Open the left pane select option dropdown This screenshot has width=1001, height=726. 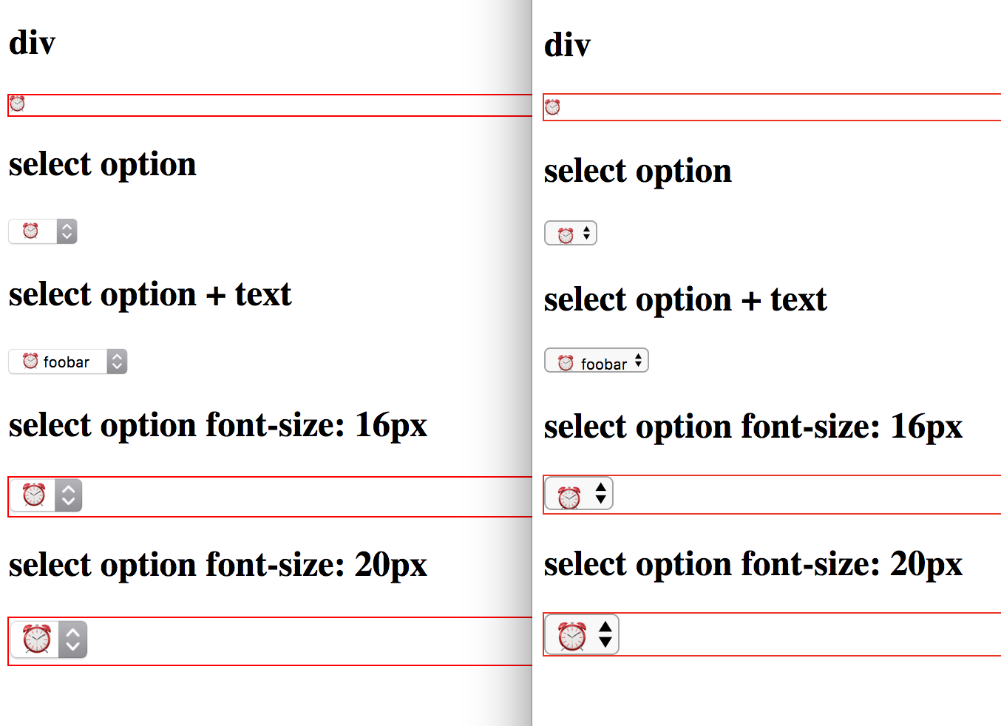43,231
